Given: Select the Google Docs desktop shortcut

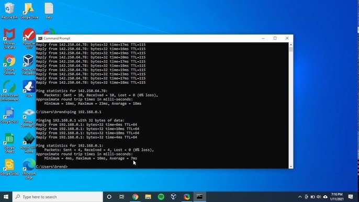Looking at the screenshot, I should [9, 115].
